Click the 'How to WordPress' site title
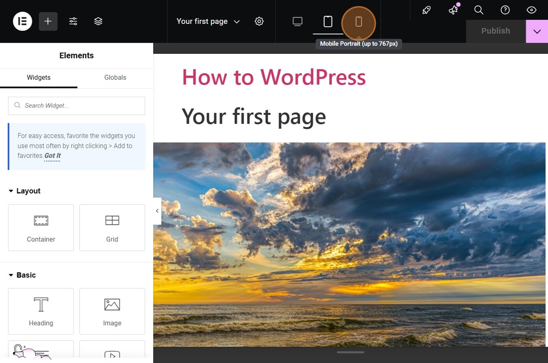The image size is (548, 363). [x=274, y=77]
